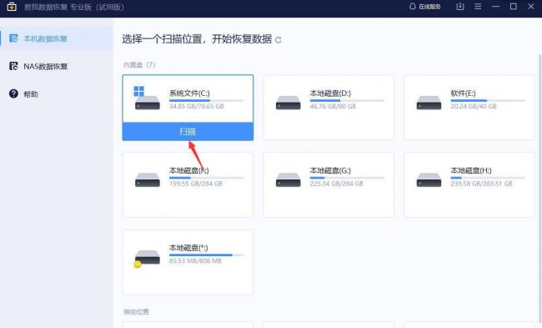This screenshot has width=542, height=328.
Task: Open the 帮助 help item
Action: (x=57, y=93)
